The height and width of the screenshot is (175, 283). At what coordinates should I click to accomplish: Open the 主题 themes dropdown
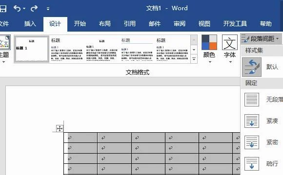pos(4,49)
